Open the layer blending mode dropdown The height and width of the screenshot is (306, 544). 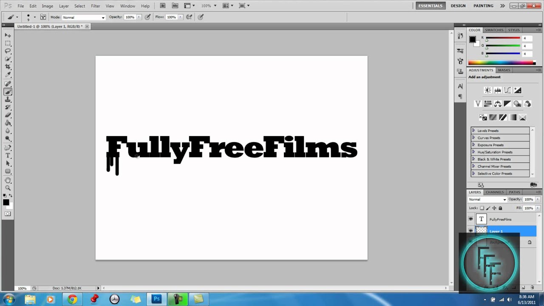coord(487,199)
